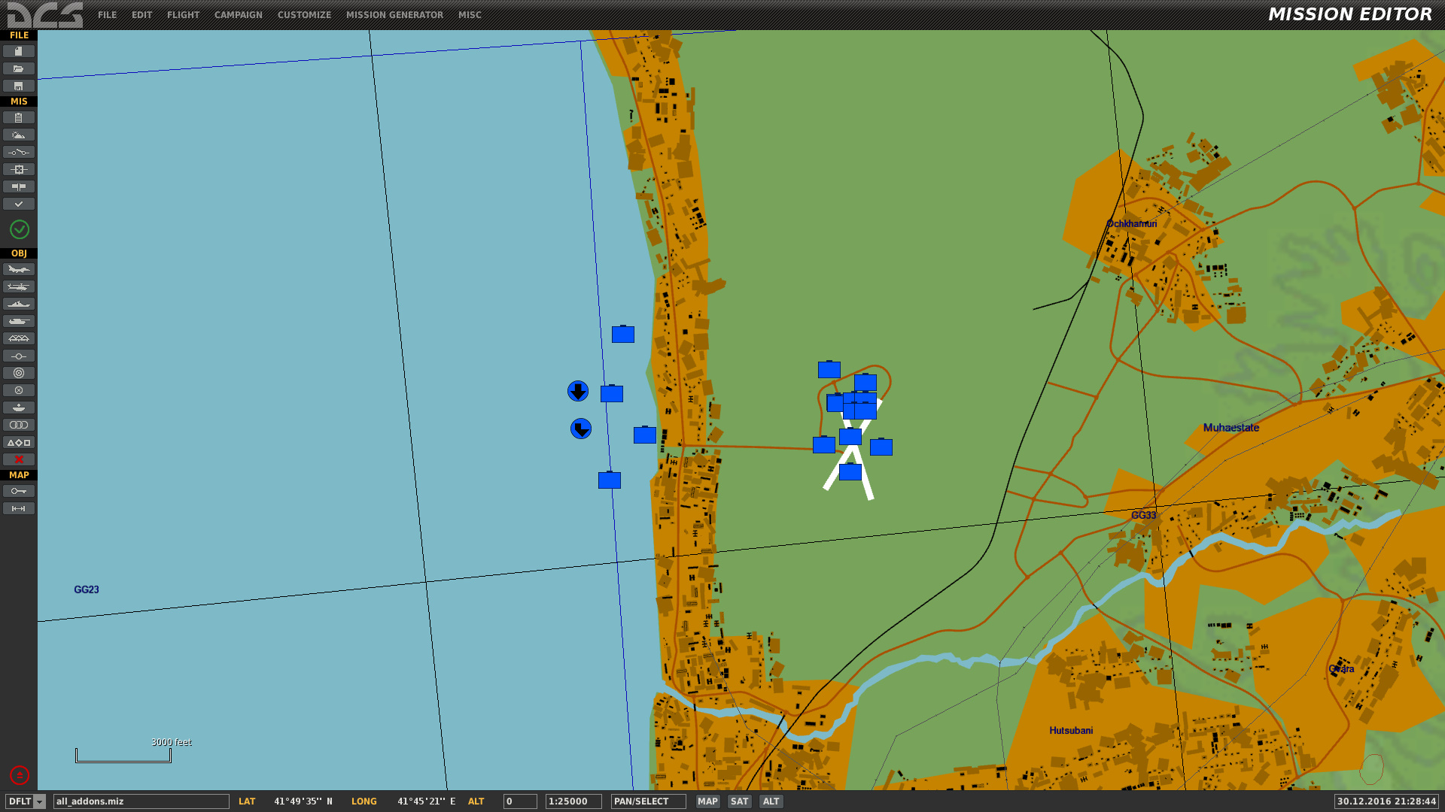Screen dimensions: 1445x812
Task: Open the set goals crosshair tool
Action: click(x=18, y=169)
